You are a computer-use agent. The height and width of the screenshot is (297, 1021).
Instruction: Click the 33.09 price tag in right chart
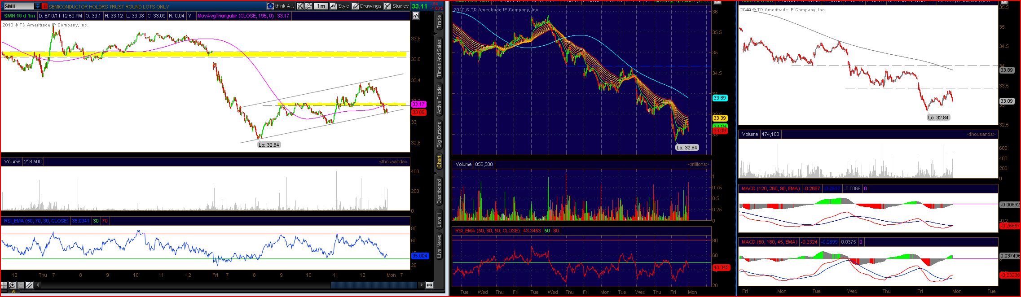point(1006,101)
